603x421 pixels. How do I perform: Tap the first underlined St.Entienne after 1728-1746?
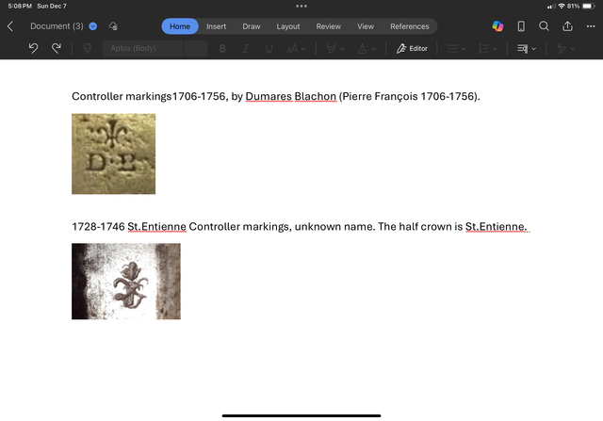[x=157, y=226]
